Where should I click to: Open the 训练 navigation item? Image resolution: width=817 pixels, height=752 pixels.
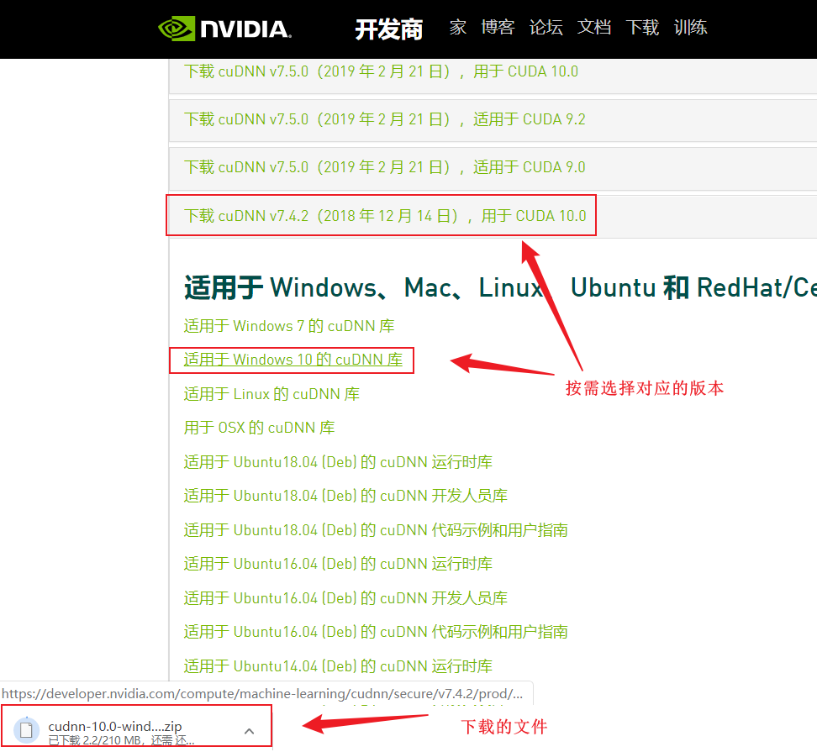(690, 27)
